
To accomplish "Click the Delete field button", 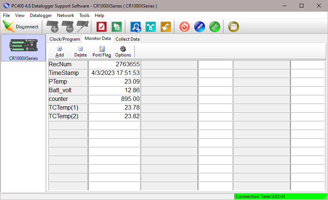I will 80,52.
